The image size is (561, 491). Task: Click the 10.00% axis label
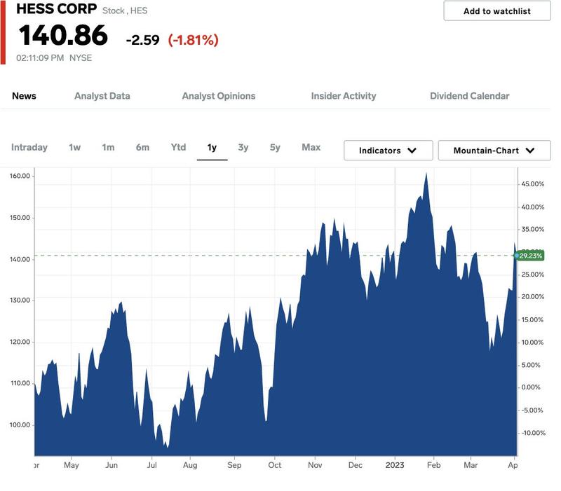click(x=532, y=343)
